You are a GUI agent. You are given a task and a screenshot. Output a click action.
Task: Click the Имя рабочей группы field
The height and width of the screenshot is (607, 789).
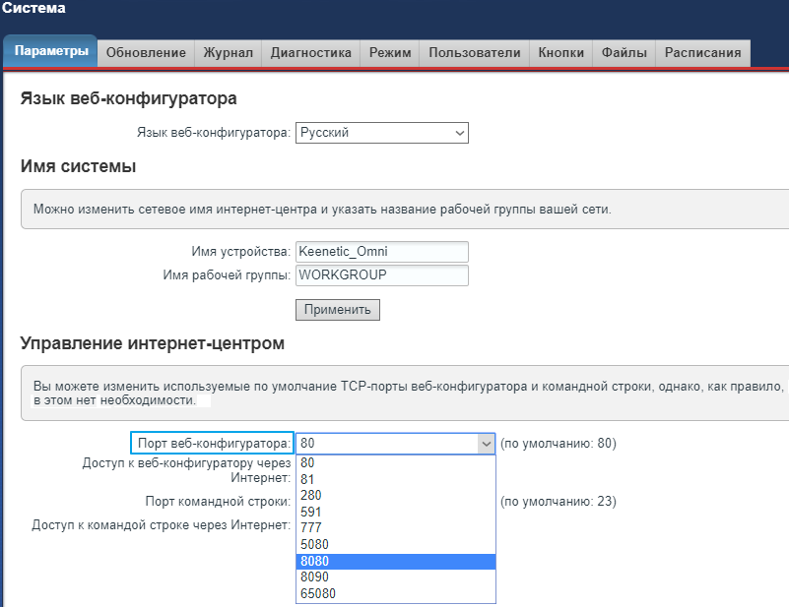click(x=382, y=275)
